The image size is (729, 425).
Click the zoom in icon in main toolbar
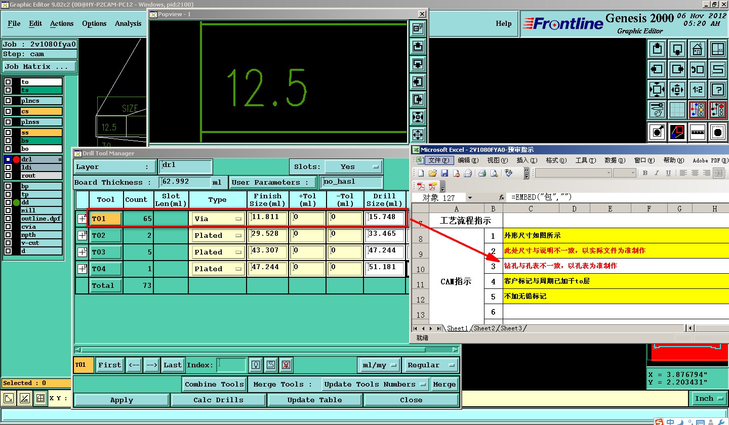coord(657,90)
